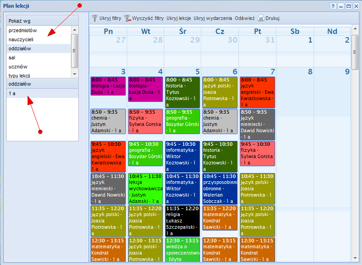Screen dimensions: 362x265
Task: Click the clear-filter funnel icon
Action: [128, 18]
